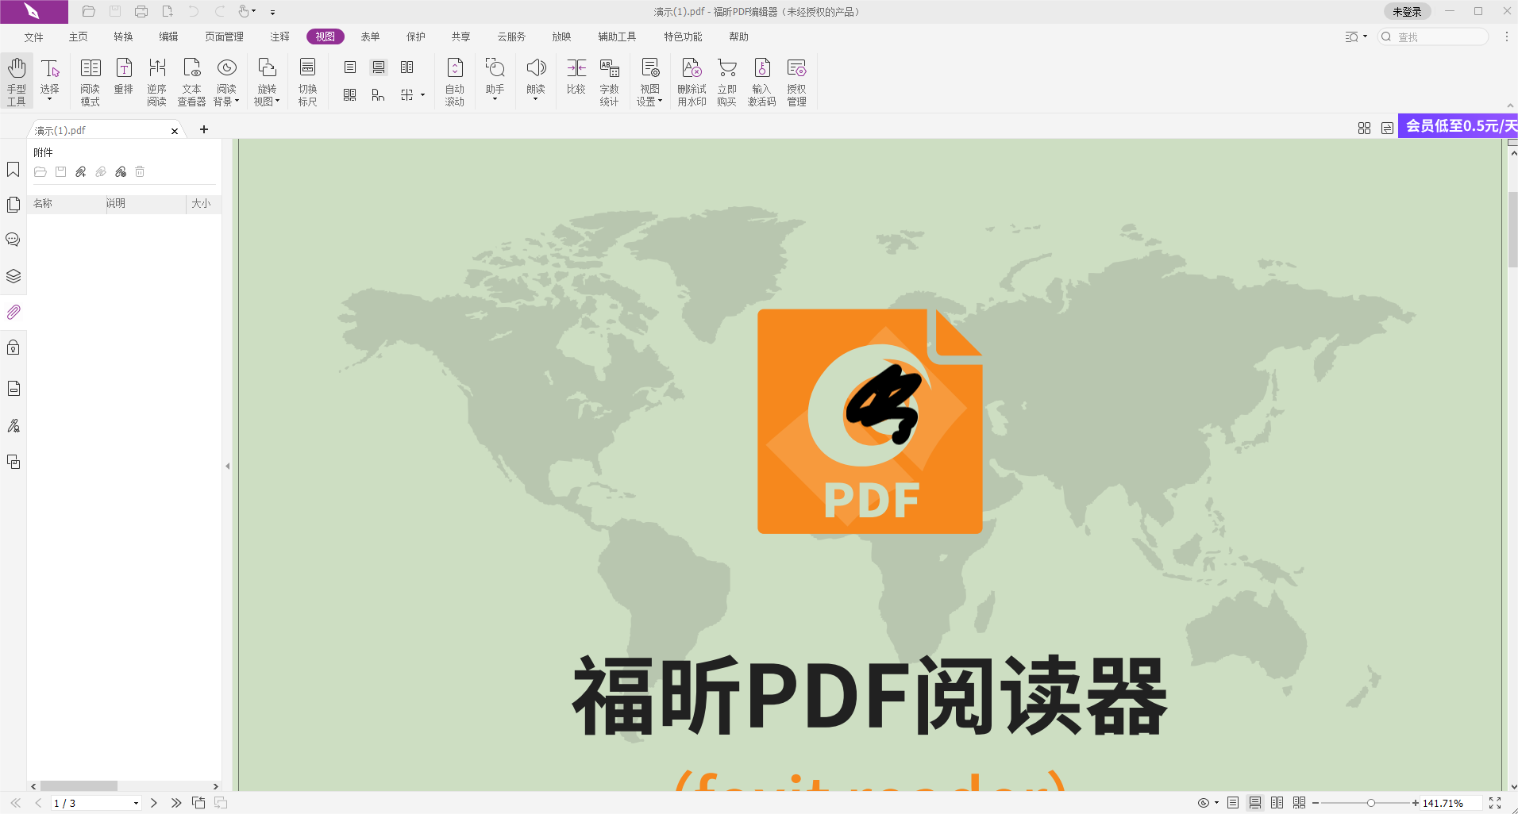Enable Auto Scroll (自动滚动)
The width and height of the screenshot is (1518, 814).
454,79
